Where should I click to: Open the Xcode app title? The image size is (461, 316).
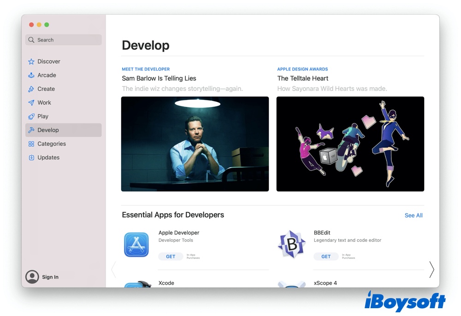166,283
